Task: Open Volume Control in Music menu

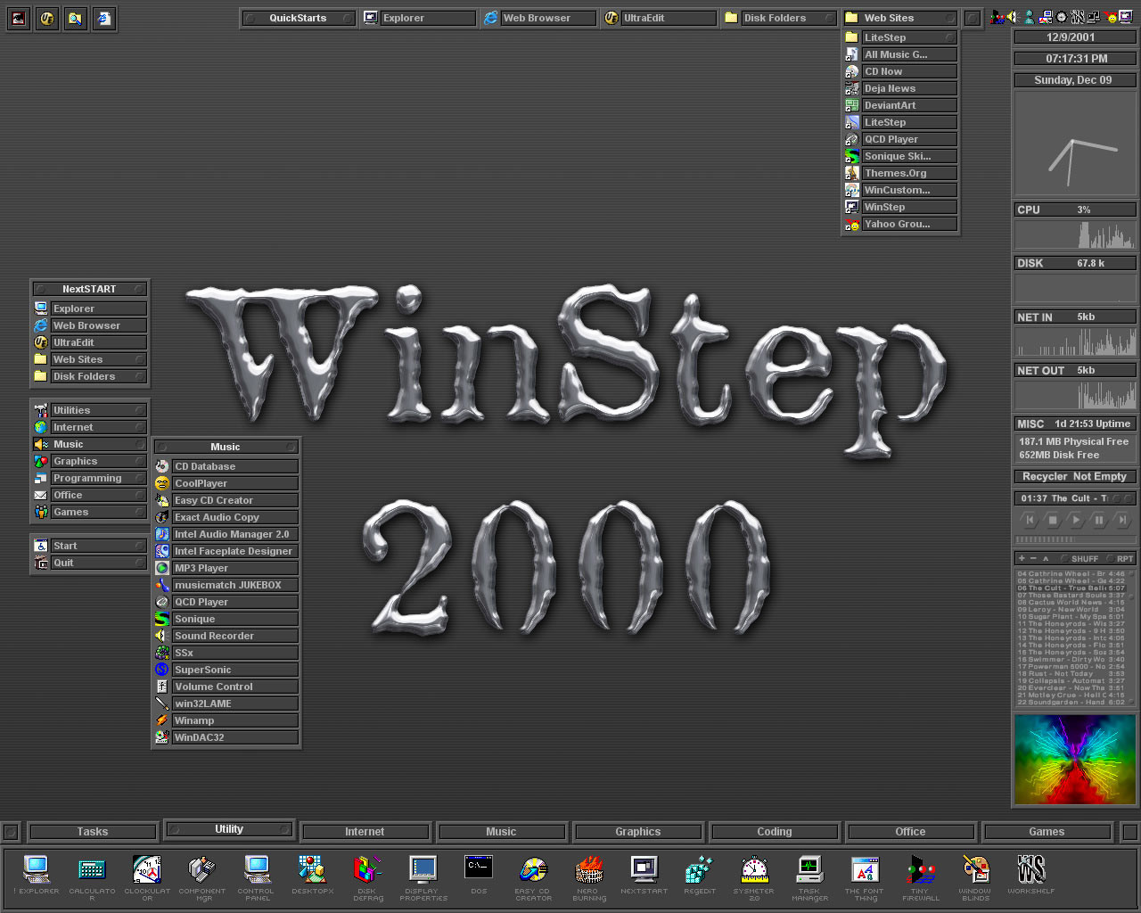Action: tap(226, 687)
